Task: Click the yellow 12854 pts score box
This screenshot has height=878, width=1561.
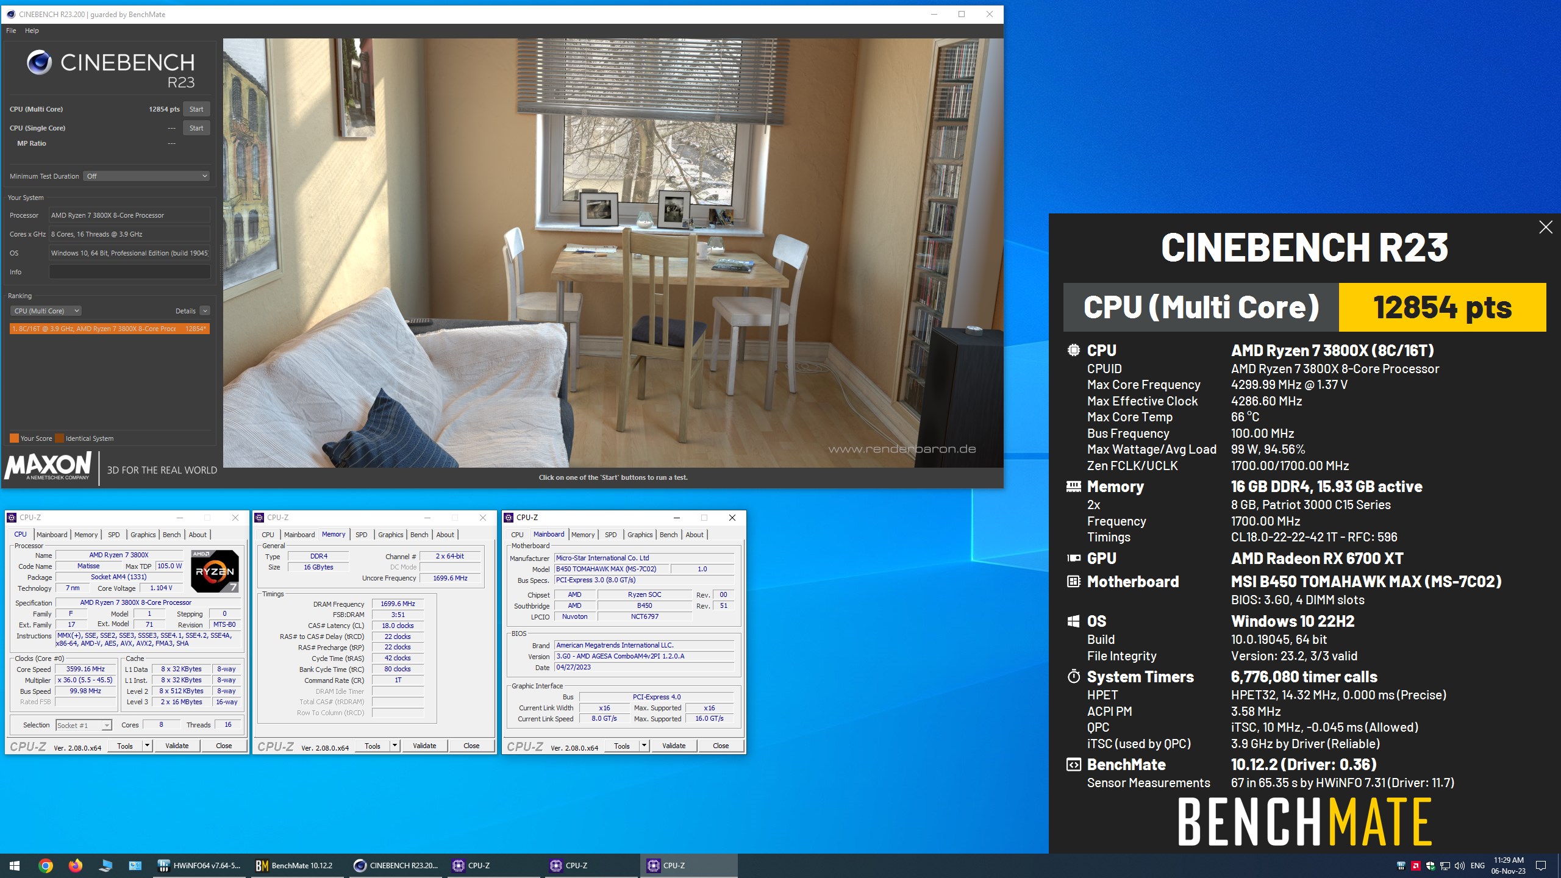Action: click(x=1442, y=307)
